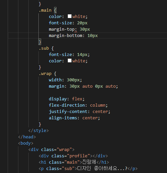
Task: Click the red squiggle error after margin-top
Action: (76, 32)
